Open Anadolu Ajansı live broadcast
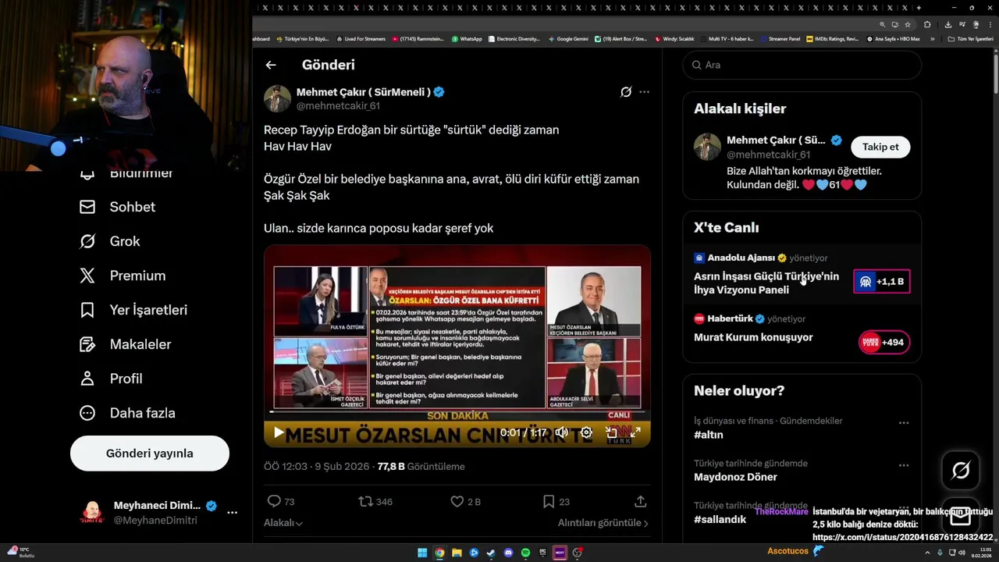Screen dimensions: 999x562 [x=802, y=274]
